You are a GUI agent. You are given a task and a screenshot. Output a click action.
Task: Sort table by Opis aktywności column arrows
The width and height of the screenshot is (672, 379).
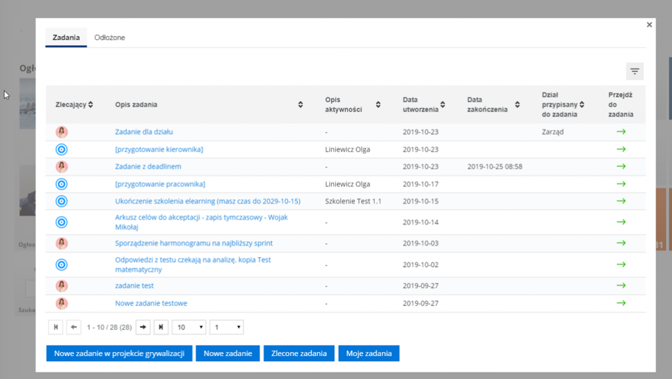[378, 104]
